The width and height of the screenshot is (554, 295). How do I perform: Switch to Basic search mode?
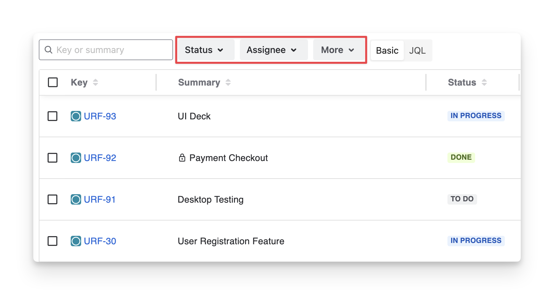point(387,50)
